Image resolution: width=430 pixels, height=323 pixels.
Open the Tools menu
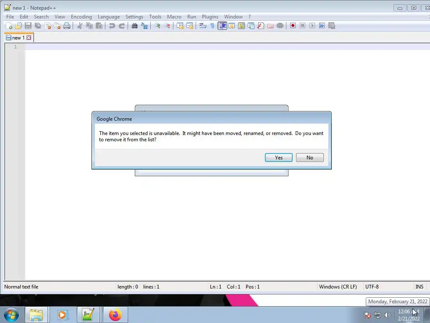tap(155, 17)
